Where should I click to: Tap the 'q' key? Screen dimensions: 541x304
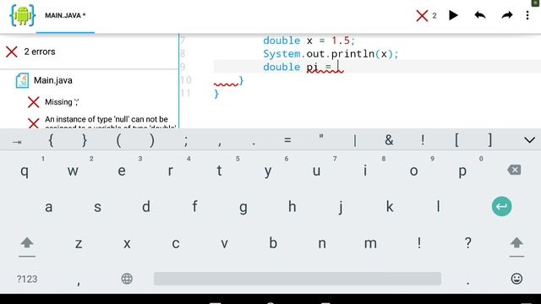pyautogui.click(x=25, y=171)
